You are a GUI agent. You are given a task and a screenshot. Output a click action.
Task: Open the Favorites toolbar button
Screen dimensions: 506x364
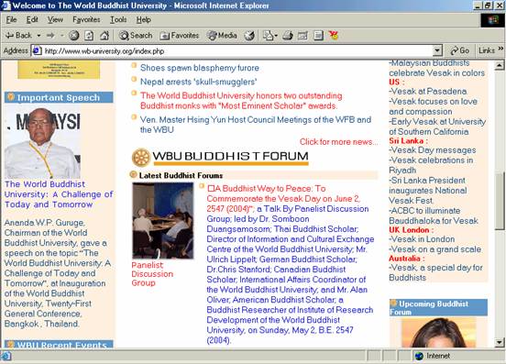pyautogui.click(x=180, y=36)
